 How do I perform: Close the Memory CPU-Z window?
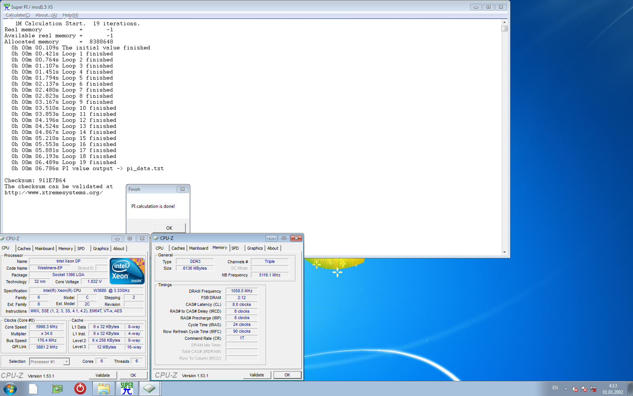296,238
